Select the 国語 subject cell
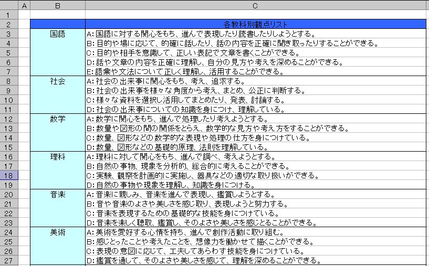This screenshot has width=429, height=266. point(57,34)
